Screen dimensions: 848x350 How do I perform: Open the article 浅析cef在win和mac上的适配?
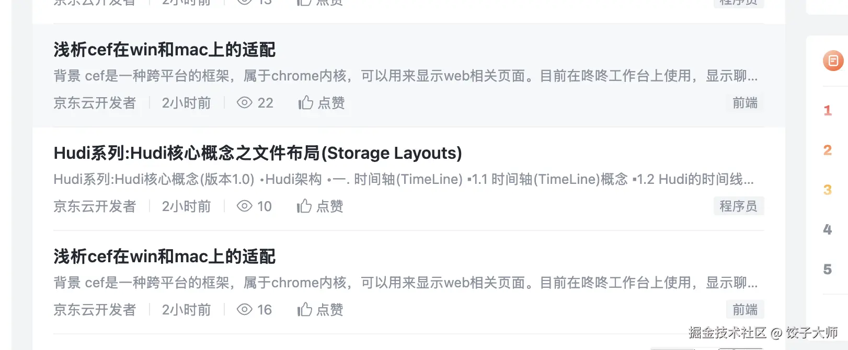click(x=164, y=49)
